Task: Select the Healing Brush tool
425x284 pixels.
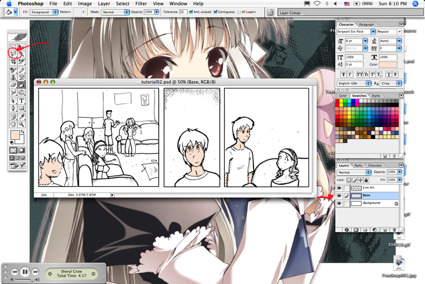Action: (x=13, y=70)
